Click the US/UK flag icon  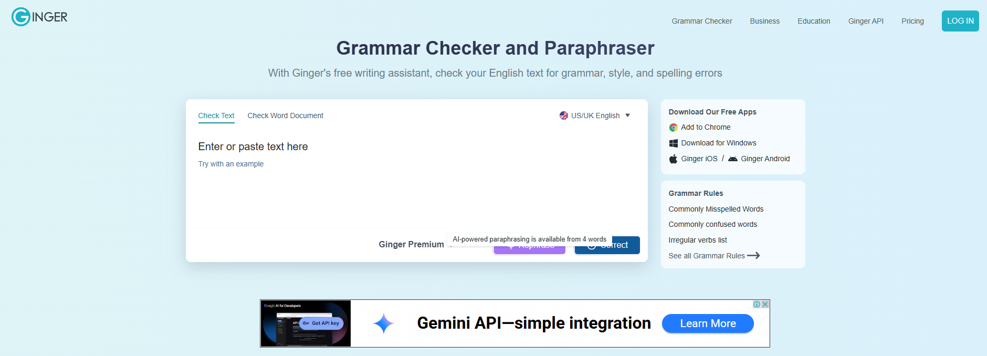click(x=563, y=116)
